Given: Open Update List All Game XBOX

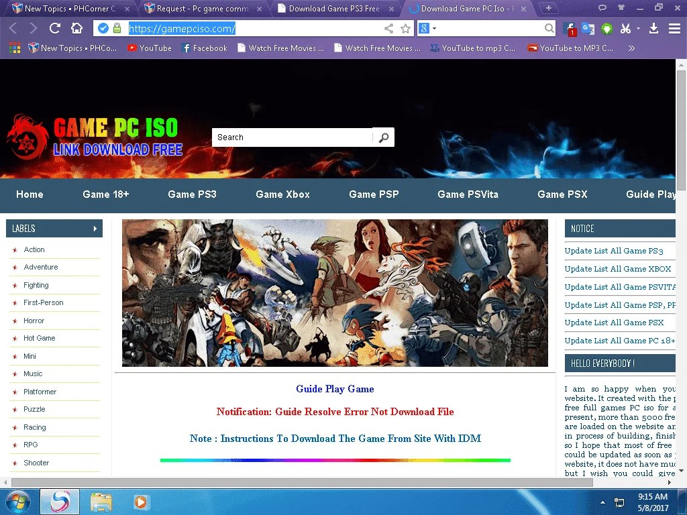Looking at the screenshot, I should pos(618,269).
